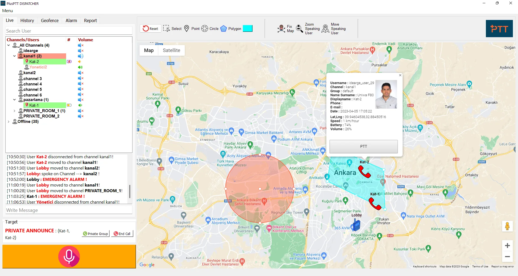The width and height of the screenshot is (518, 276).
Task: Choose the Point marker tool
Action: pyautogui.click(x=192, y=29)
